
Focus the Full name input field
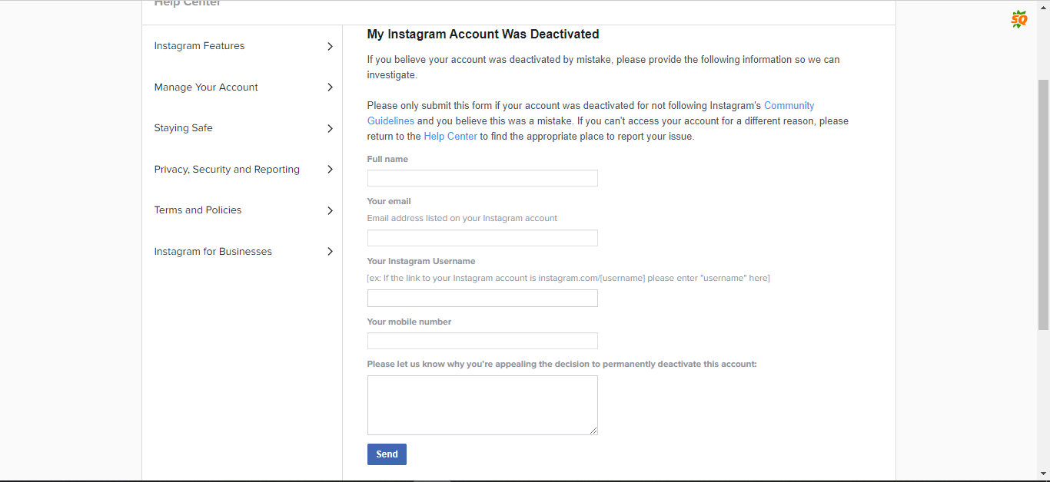coord(483,178)
